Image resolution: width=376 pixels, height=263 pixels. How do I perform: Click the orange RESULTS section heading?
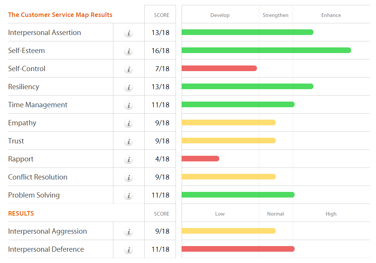coord(21,213)
